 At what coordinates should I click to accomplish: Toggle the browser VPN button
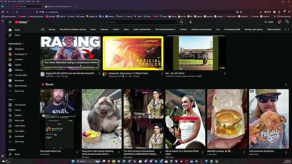(267, 12)
